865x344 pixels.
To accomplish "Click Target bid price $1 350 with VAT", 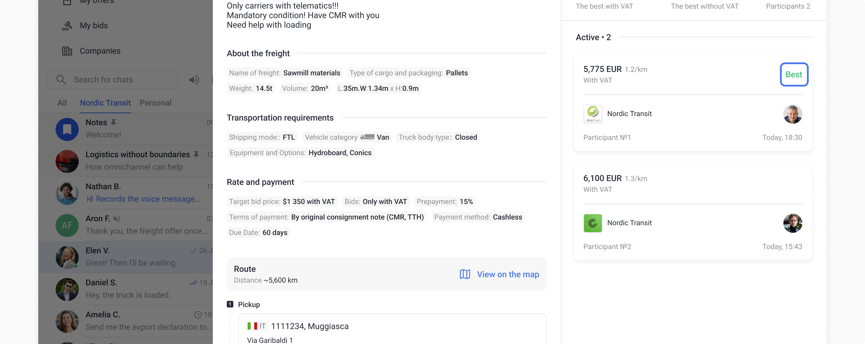I will coord(282,202).
